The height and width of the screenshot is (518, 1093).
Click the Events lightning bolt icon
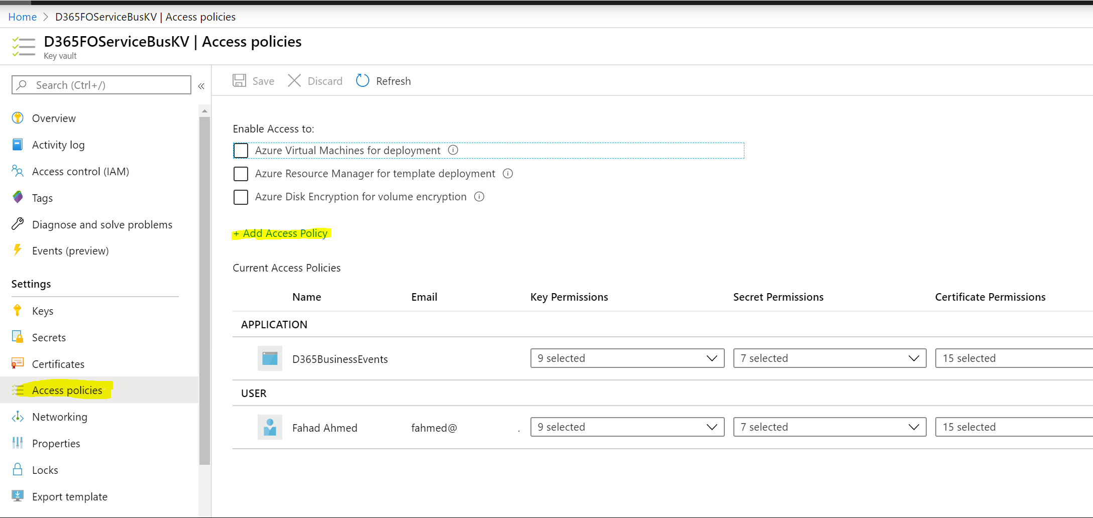pos(18,250)
